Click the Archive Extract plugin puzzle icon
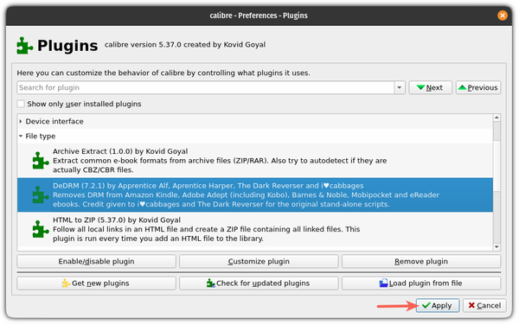 [x=41, y=161]
